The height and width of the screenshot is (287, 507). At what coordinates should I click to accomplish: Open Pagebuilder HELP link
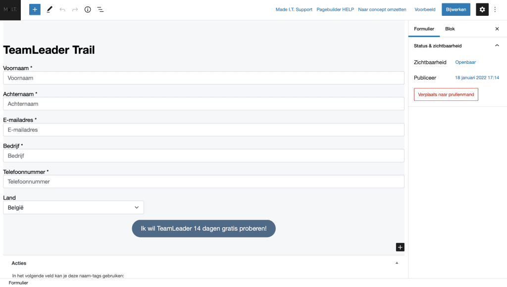[335, 9]
